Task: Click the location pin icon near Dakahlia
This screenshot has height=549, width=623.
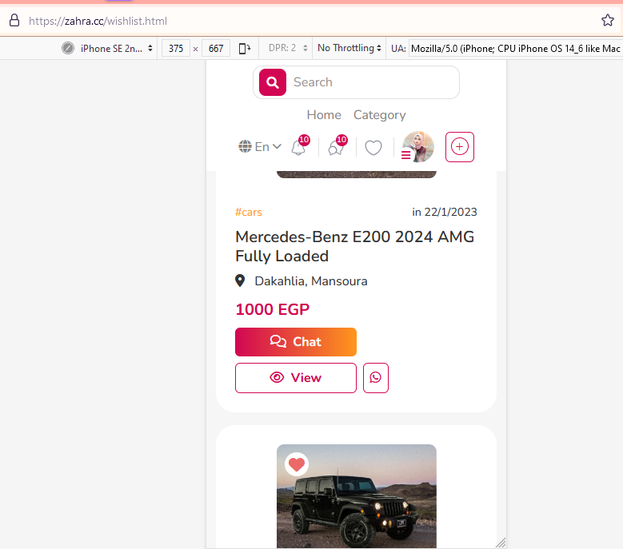Action: coord(240,280)
